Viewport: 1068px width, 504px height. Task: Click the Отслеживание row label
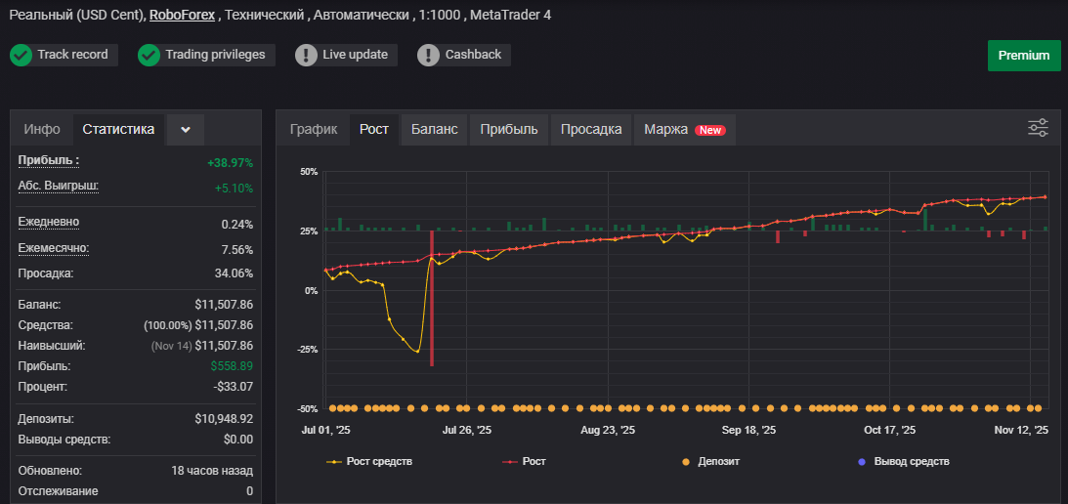coord(58,491)
